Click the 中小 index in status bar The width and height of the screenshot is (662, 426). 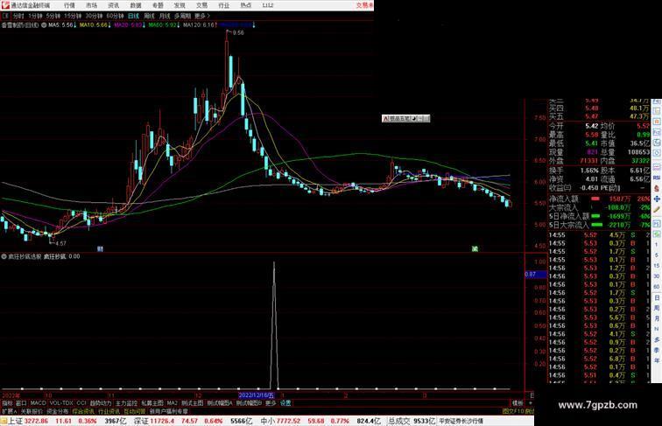pos(267,421)
